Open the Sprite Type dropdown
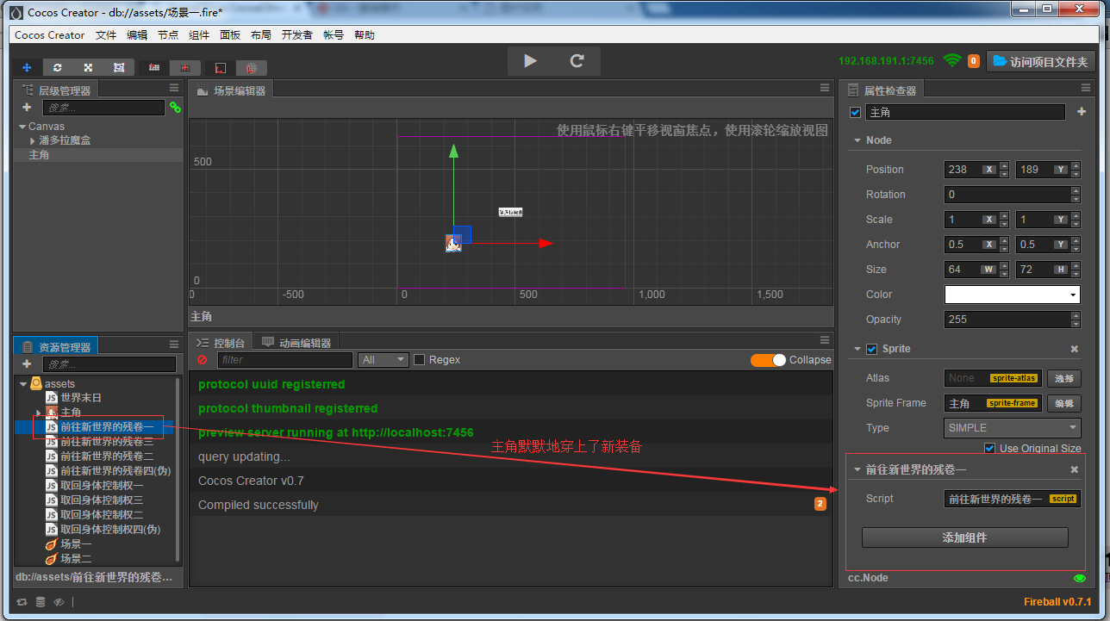The width and height of the screenshot is (1110, 621). [1013, 428]
